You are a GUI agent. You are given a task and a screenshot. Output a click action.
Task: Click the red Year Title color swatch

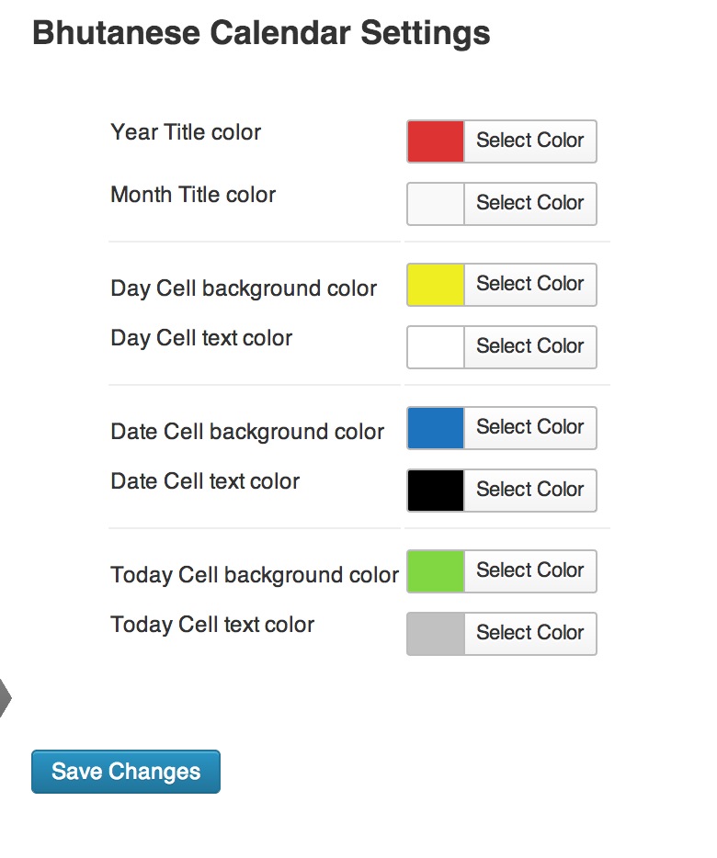[436, 141]
